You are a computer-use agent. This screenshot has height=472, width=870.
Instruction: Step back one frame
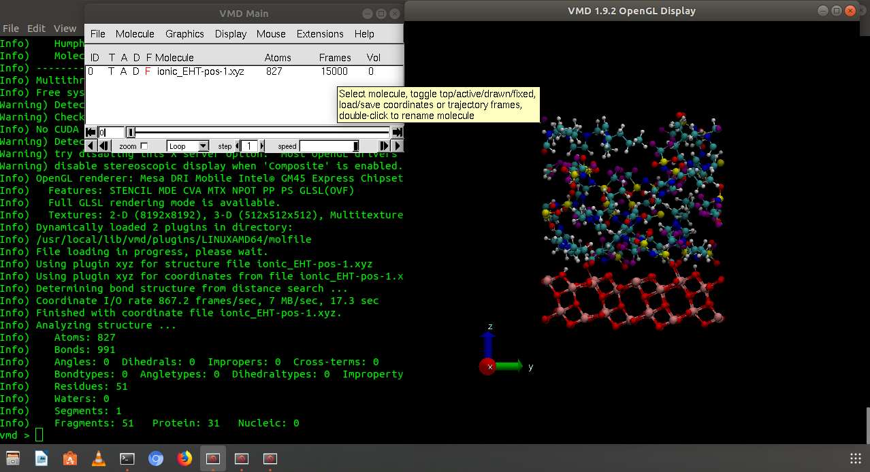coord(103,146)
